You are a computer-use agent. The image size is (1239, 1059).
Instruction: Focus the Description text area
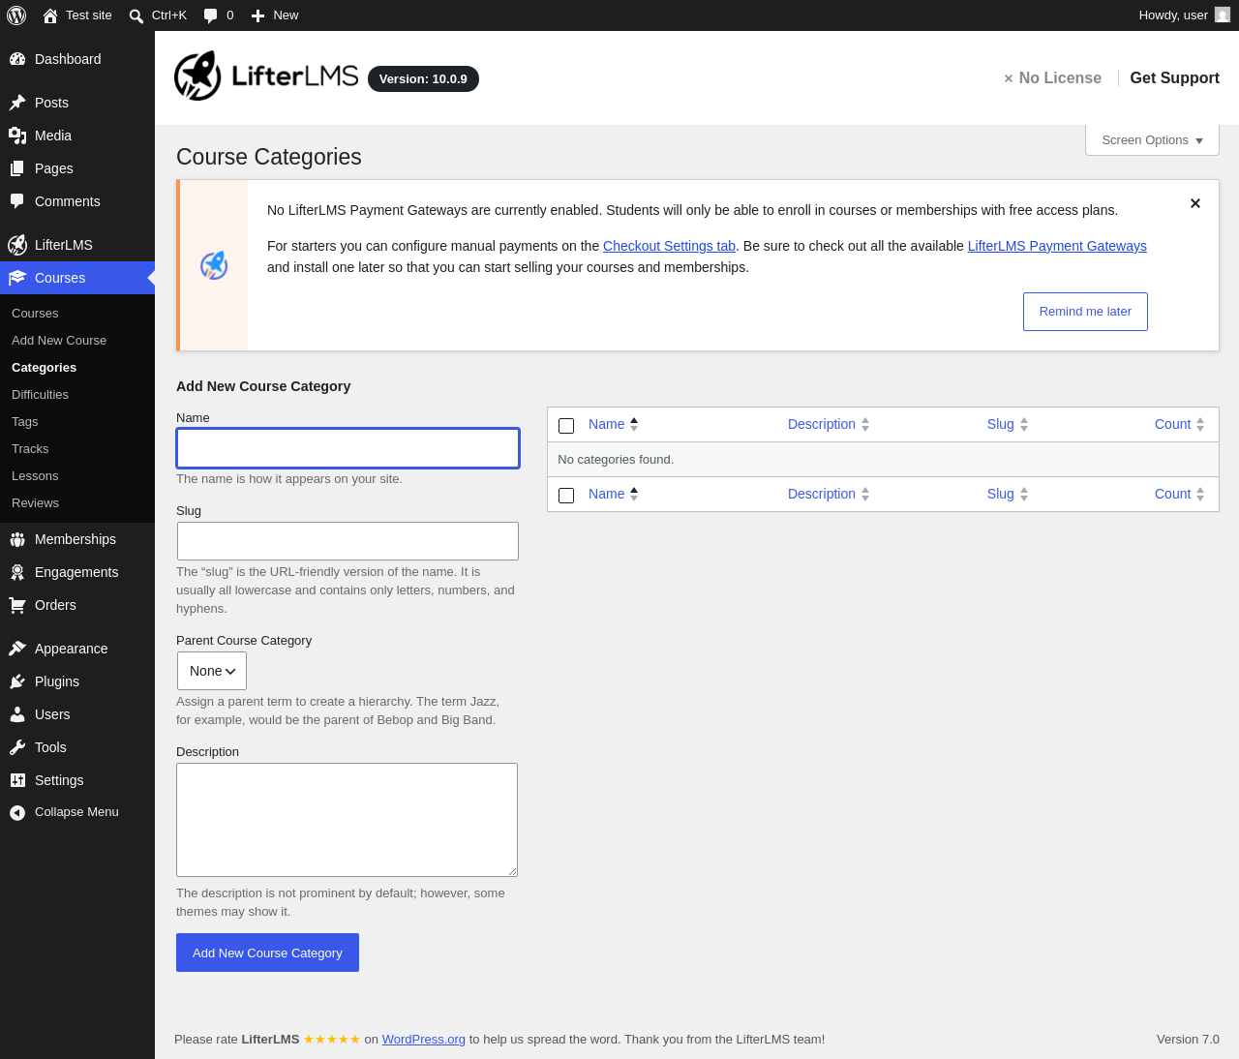347,820
